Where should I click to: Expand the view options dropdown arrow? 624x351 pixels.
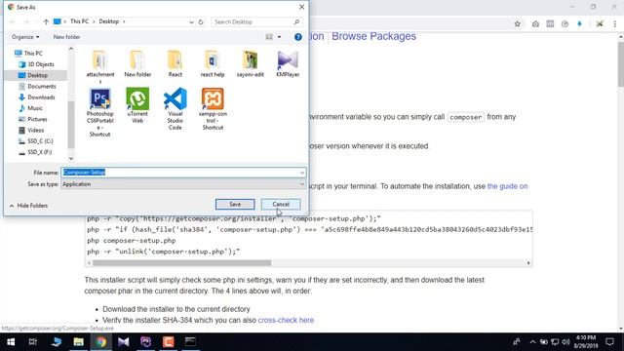click(x=279, y=37)
